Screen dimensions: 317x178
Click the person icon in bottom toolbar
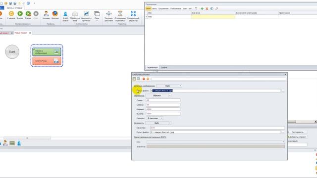click(x=5, y=143)
